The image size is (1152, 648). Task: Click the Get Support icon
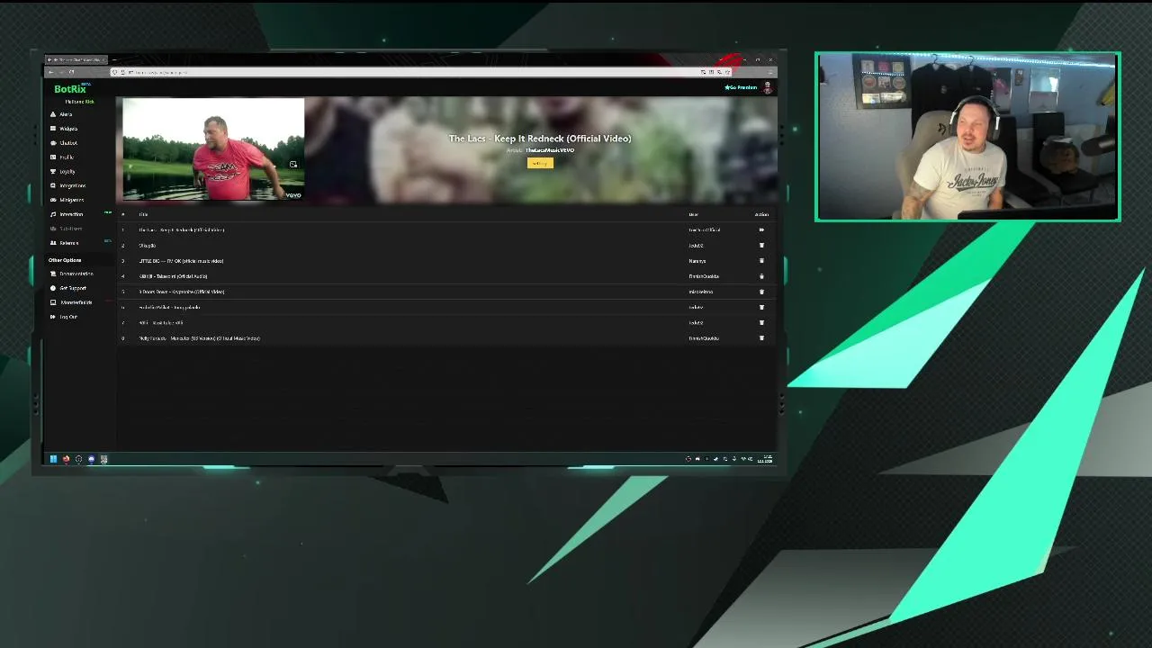[x=53, y=288]
